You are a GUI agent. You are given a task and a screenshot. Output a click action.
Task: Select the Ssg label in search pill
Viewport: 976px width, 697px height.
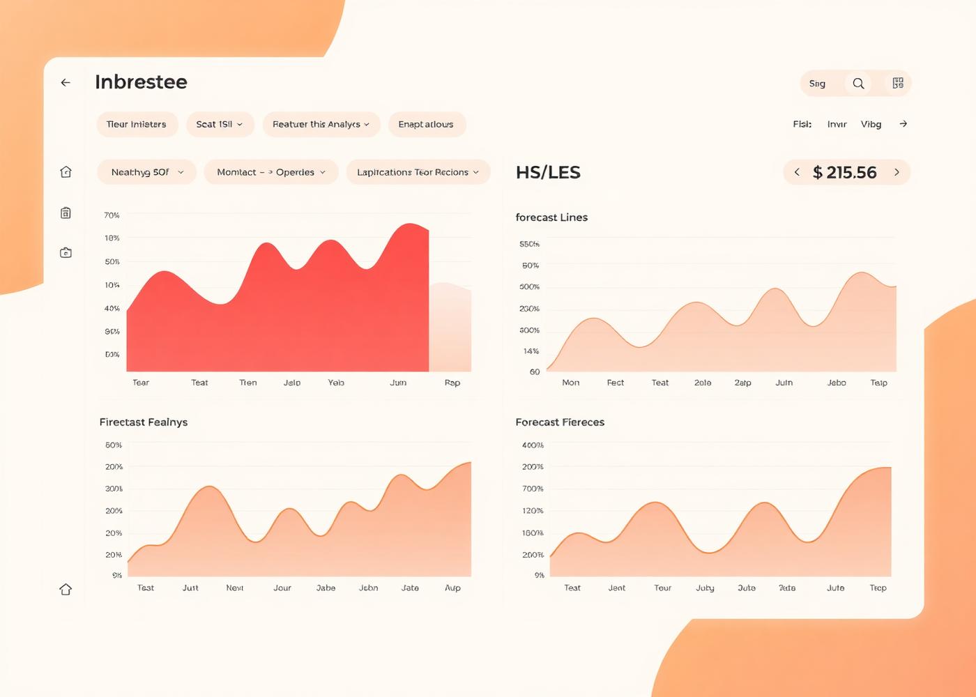[x=817, y=84]
